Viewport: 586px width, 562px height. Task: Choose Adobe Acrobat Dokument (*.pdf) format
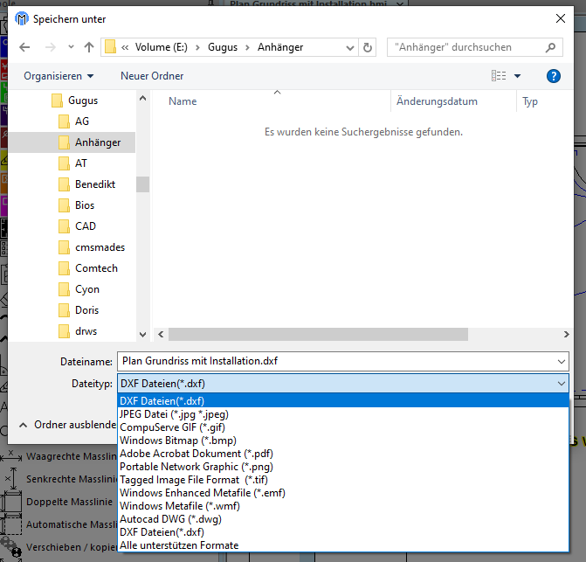196,454
